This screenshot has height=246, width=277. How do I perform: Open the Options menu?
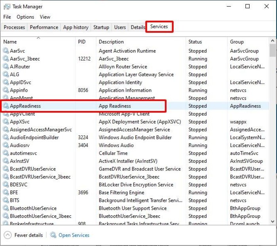25,17
